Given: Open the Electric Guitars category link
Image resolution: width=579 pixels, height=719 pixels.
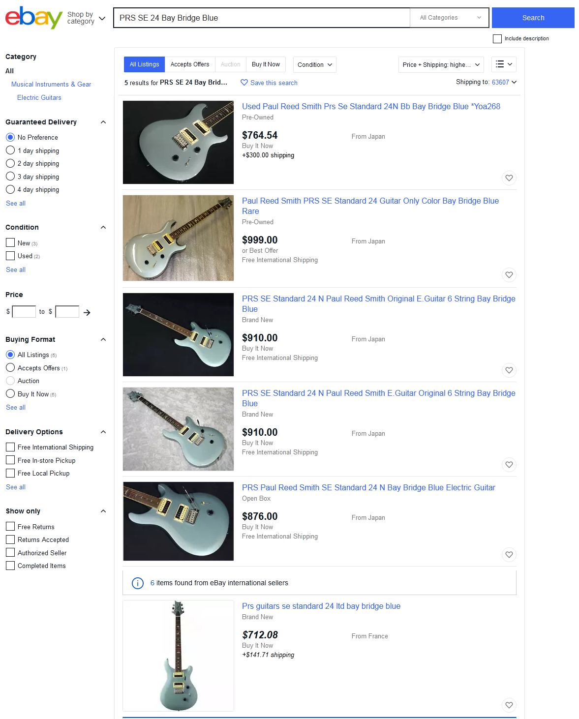Looking at the screenshot, I should 39,97.
